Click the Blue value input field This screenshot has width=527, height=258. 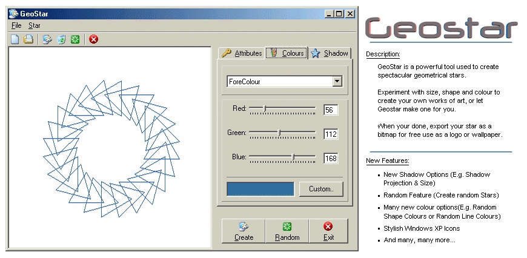click(331, 158)
